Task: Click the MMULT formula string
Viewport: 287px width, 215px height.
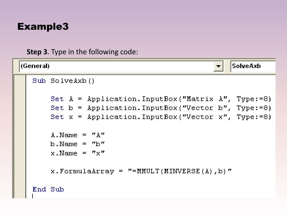Action: click(180, 171)
